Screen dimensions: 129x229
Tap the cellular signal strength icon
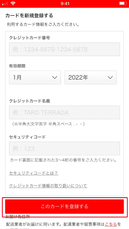pos(5,4)
